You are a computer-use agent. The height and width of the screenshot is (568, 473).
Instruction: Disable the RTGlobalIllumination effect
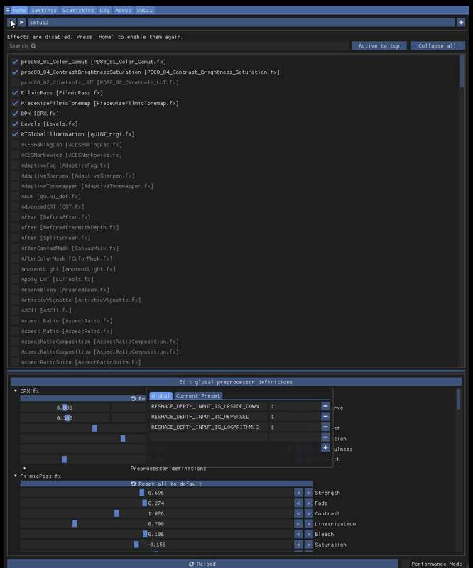pyautogui.click(x=15, y=134)
